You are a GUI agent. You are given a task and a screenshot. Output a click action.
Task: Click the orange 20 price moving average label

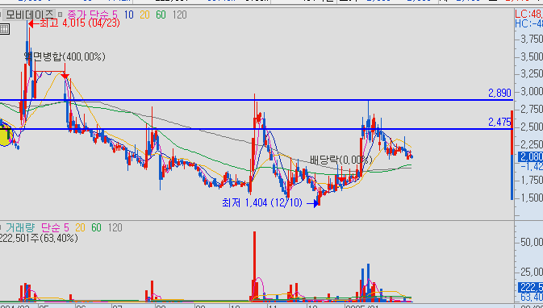click(144, 15)
